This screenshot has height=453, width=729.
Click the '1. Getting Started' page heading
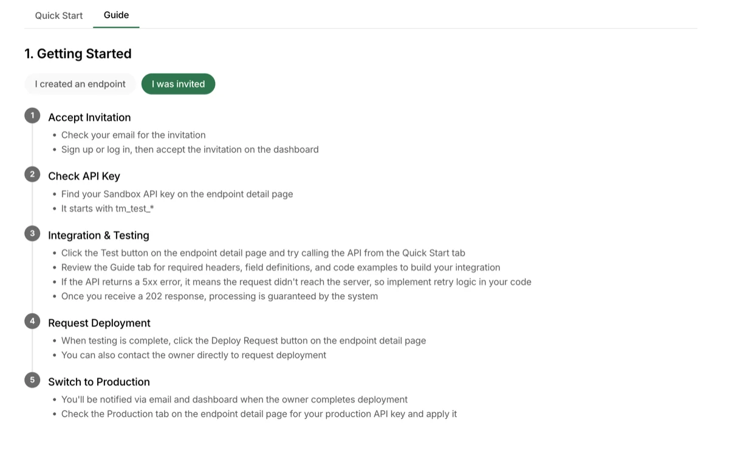pos(78,54)
